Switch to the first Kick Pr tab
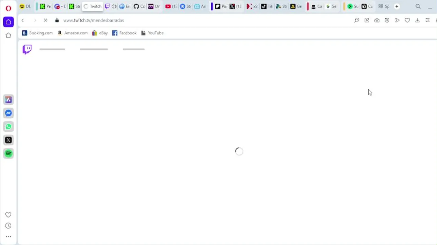 [x=45, y=6]
